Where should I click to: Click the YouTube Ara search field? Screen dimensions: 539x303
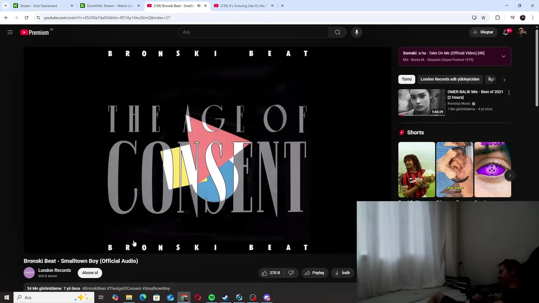pos(253,32)
